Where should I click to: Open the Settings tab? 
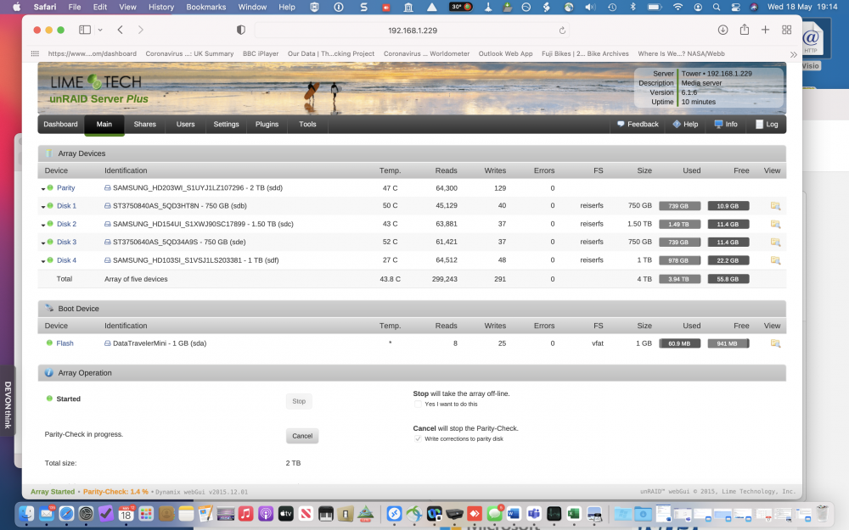tap(226, 125)
